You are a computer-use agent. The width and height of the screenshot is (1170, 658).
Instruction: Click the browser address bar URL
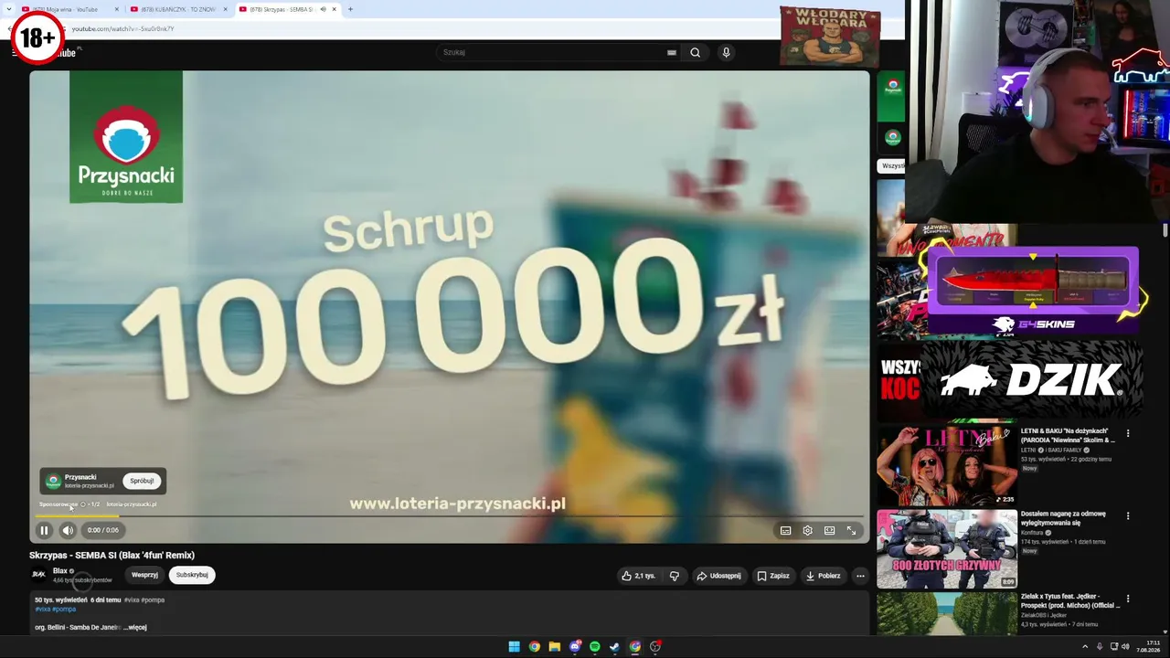click(123, 28)
